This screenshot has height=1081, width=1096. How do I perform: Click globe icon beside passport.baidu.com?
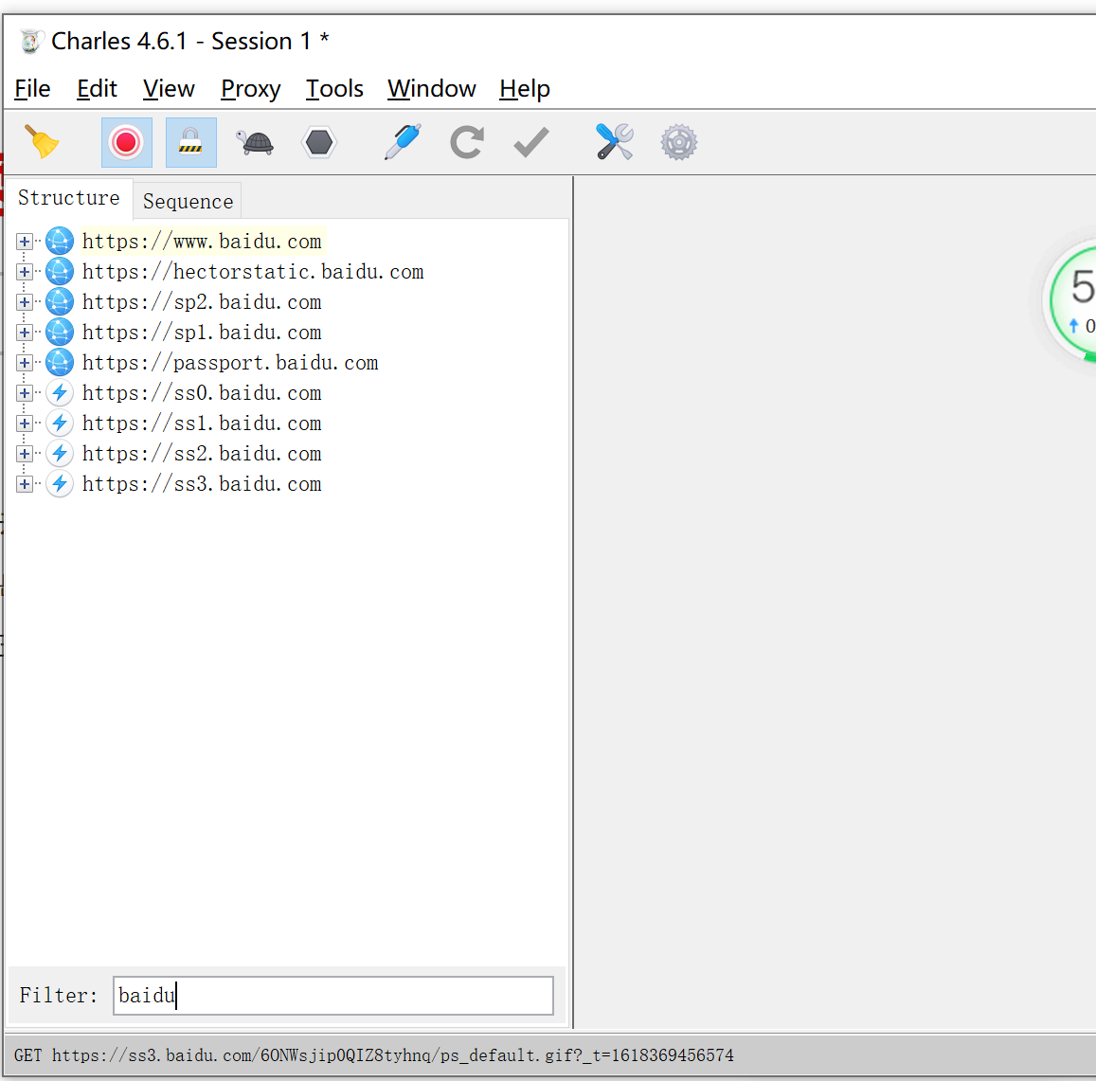(60, 362)
